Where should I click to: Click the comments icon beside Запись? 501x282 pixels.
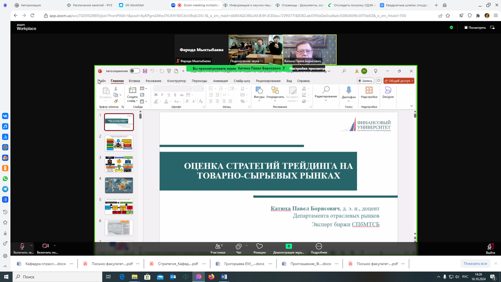[x=379, y=81]
